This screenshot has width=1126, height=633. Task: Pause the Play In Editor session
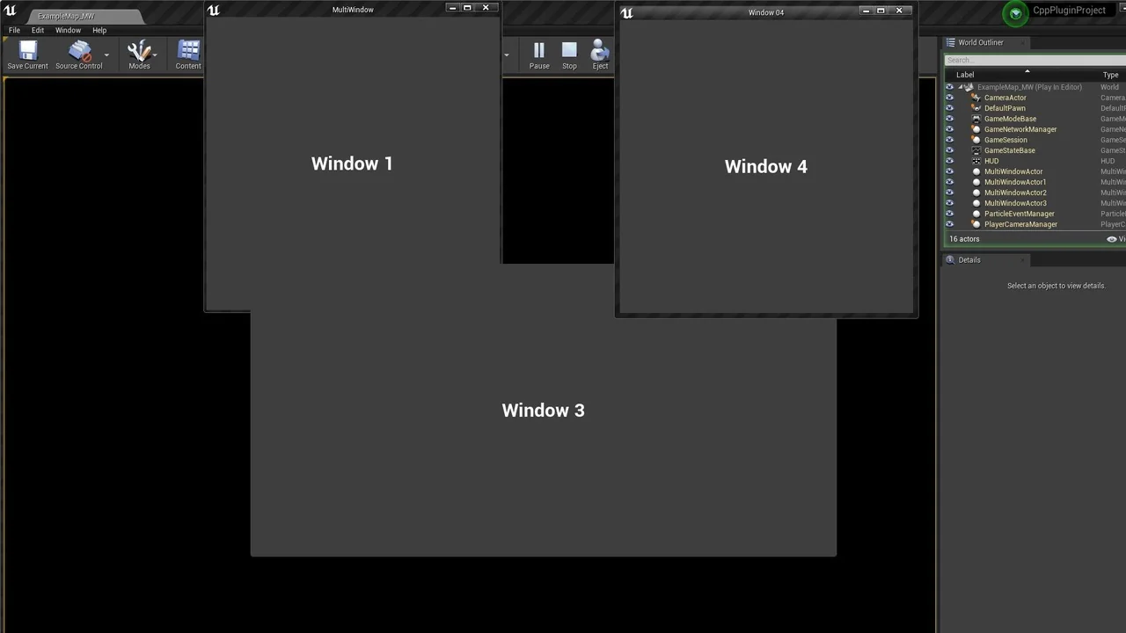click(x=538, y=53)
